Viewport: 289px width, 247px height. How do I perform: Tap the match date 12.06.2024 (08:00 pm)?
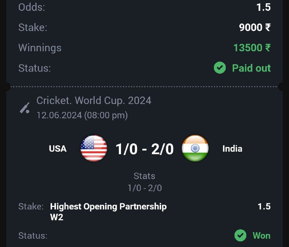coord(82,116)
